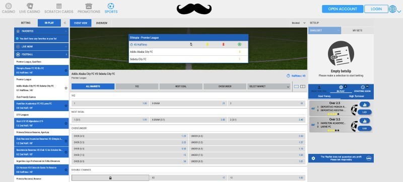The image size is (403, 182).
Task: Open the My Bets tab
Action: click(x=357, y=31)
